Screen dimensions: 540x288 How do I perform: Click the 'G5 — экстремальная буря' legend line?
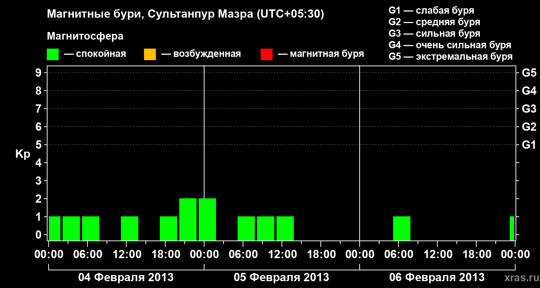tap(451, 57)
